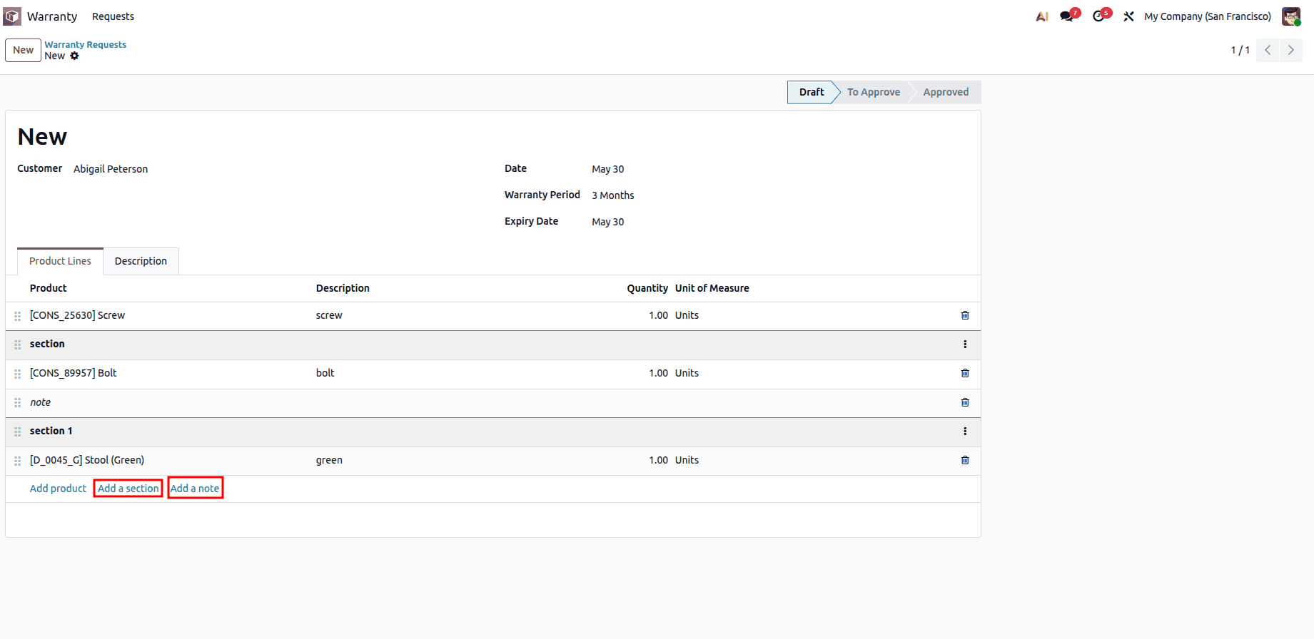The width and height of the screenshot is (1314, 639).
Task: Open the Requests menu
Action: click(x=113, y=16)
